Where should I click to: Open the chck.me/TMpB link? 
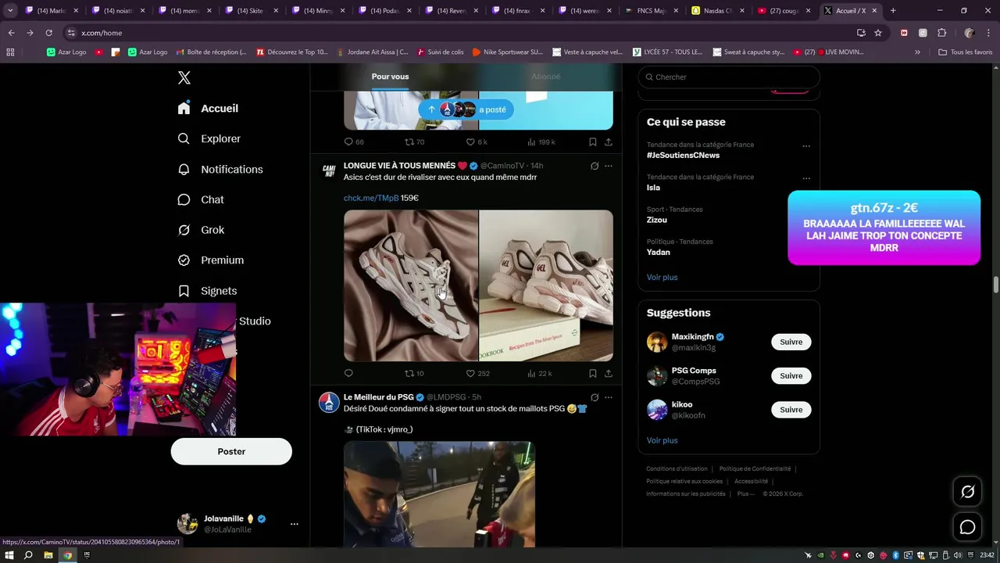coord(371,199)
